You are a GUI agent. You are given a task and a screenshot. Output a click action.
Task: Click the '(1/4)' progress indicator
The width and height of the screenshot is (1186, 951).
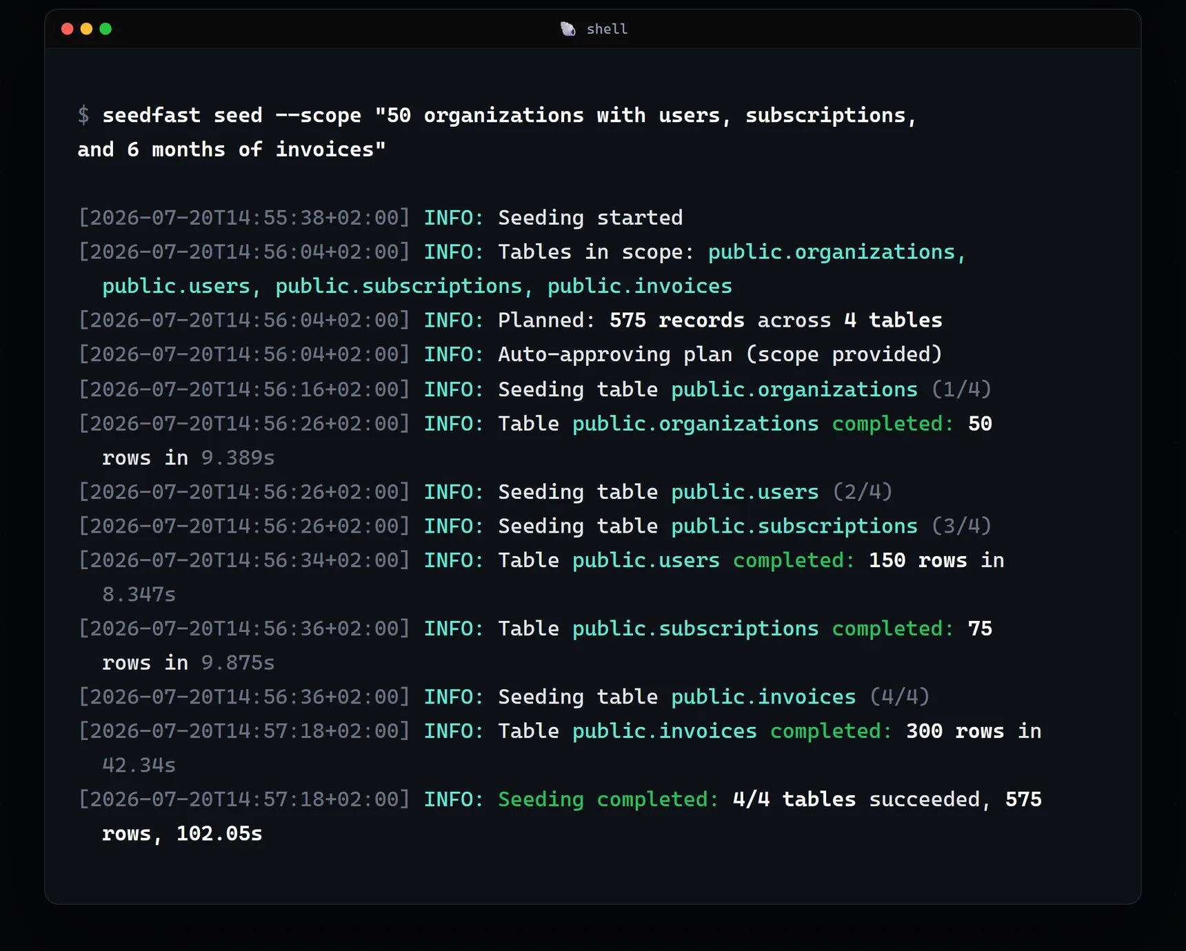[x=961, y=389]
